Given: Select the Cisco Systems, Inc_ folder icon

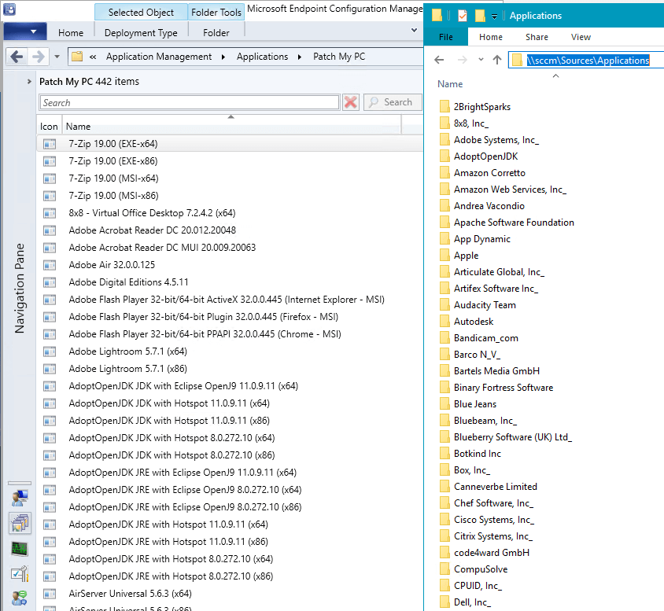Looking at the screenshot, I should (x=445, y=519).
